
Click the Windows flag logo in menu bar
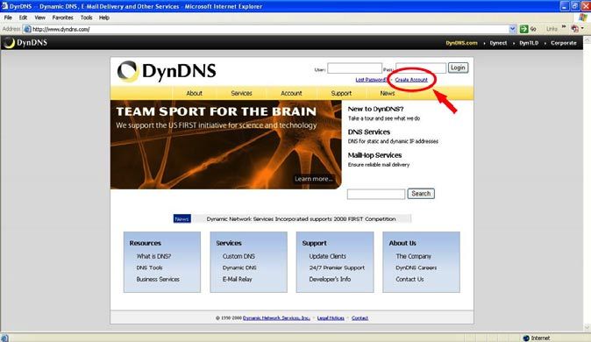pos(583,18)
